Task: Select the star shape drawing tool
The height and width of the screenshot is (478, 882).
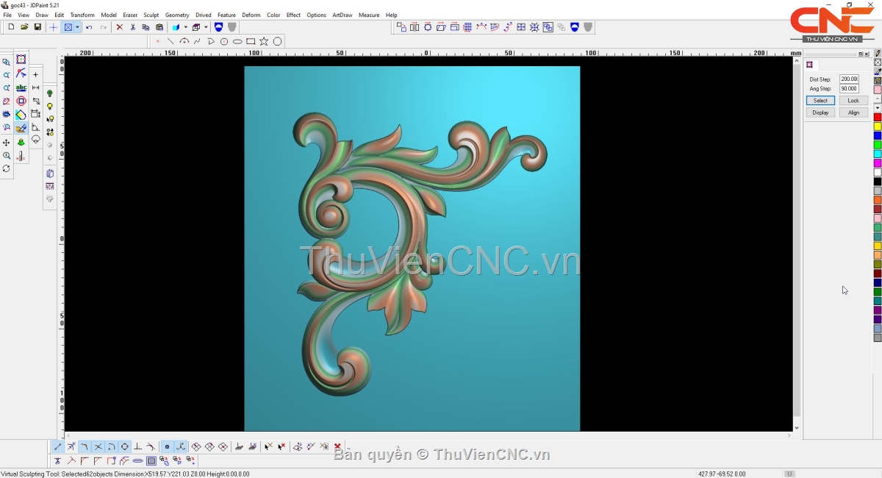Action: click(264, 41)
